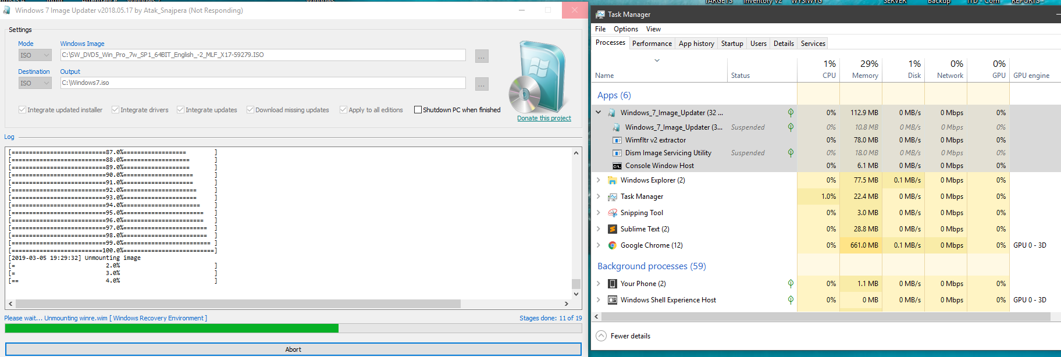The width and height of the screenshot is (1061, 357).
Task: Click the Fewer details circle arrow icon
Action: coord(601,336)
